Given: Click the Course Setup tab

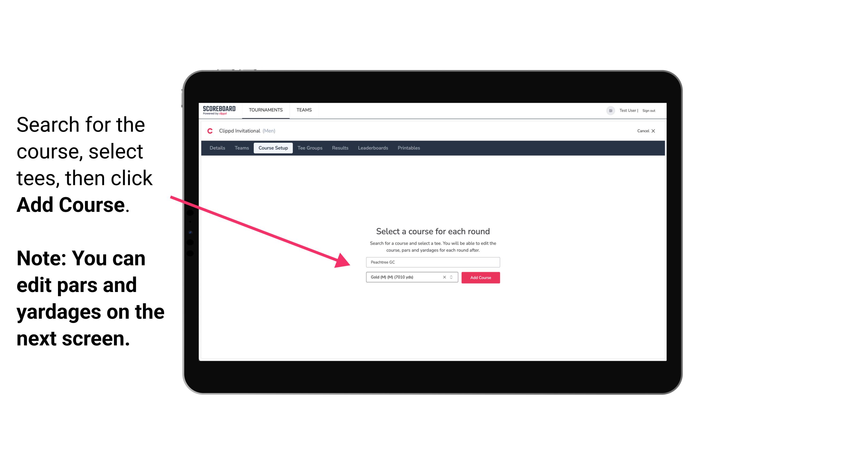Looking at the screenshot, I should coord(273,148).
